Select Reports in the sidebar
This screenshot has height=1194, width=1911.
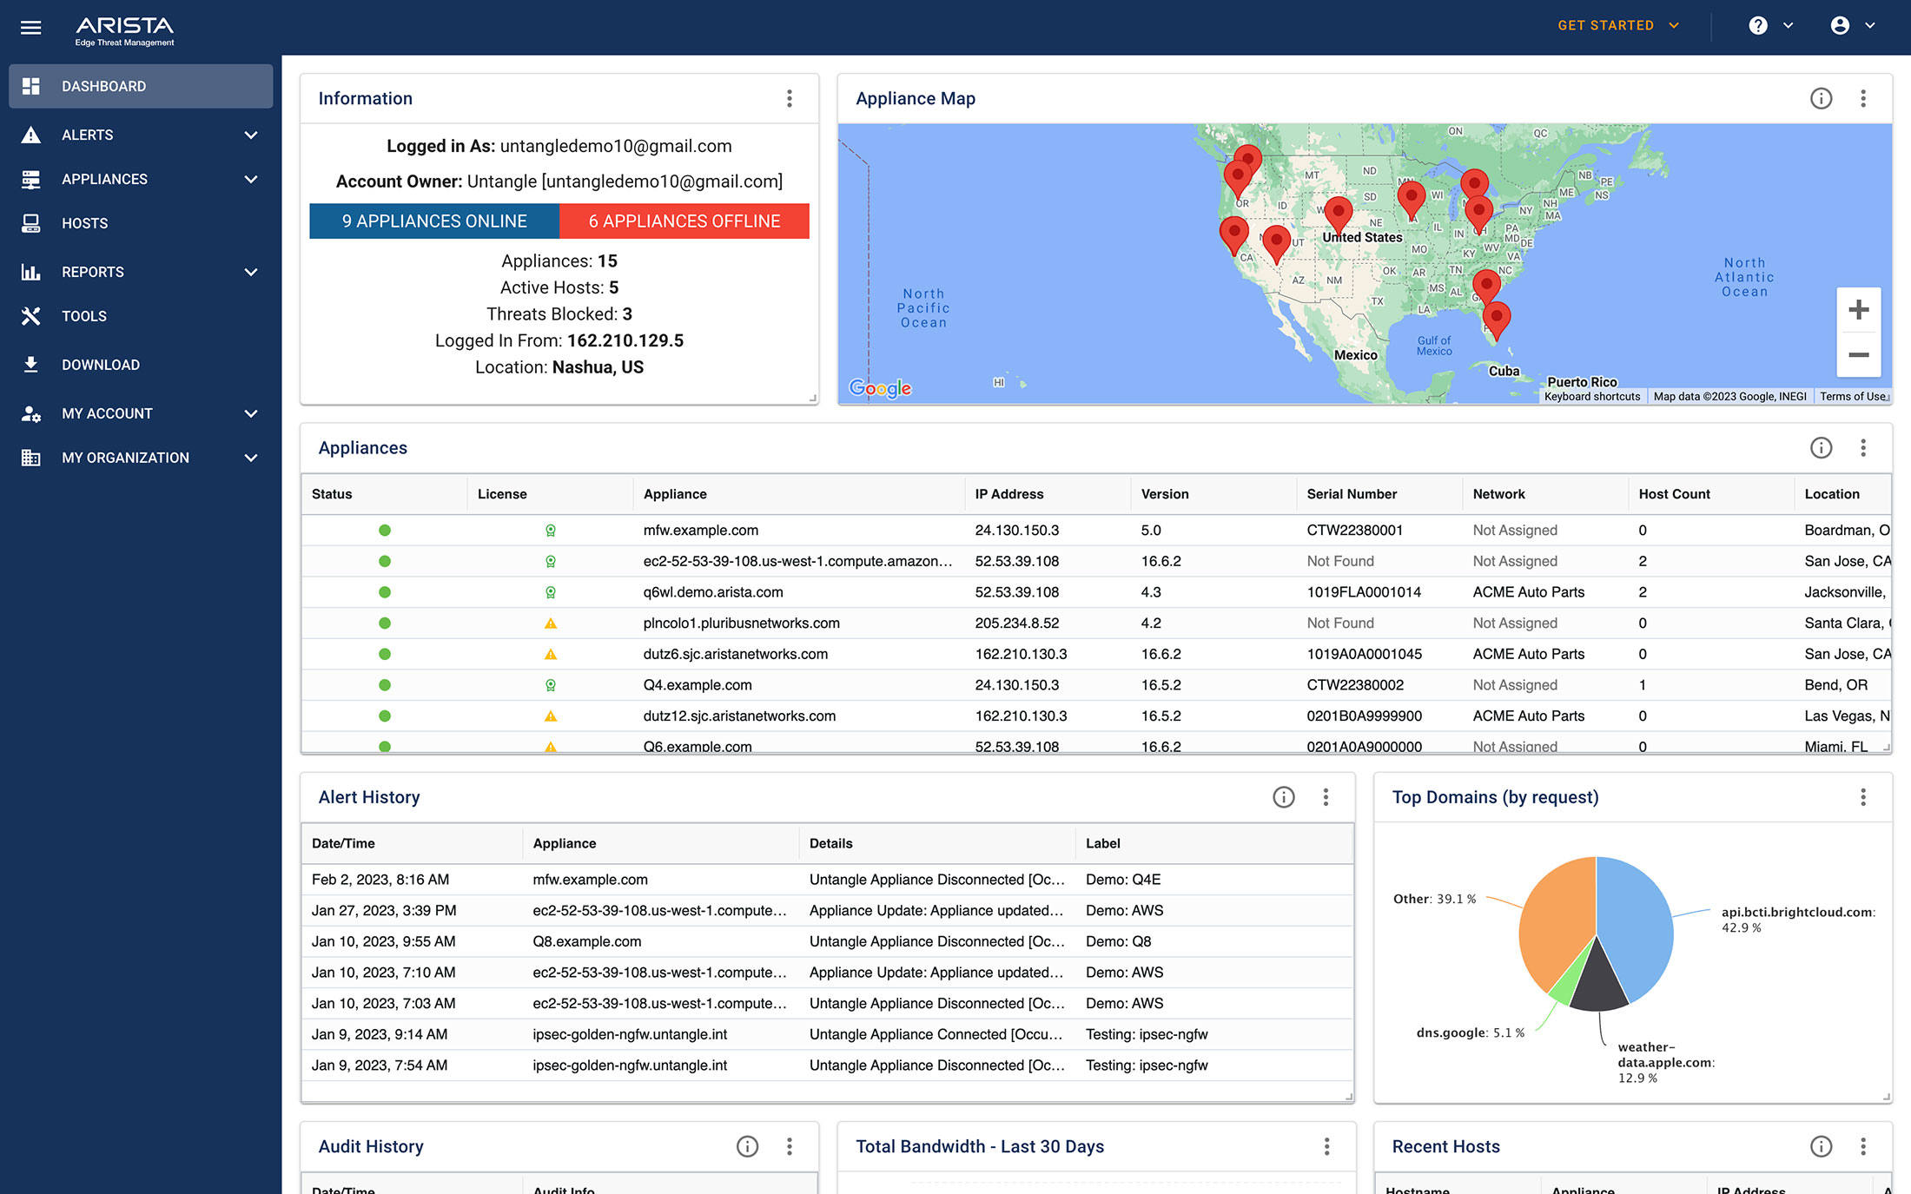(93, 272)
